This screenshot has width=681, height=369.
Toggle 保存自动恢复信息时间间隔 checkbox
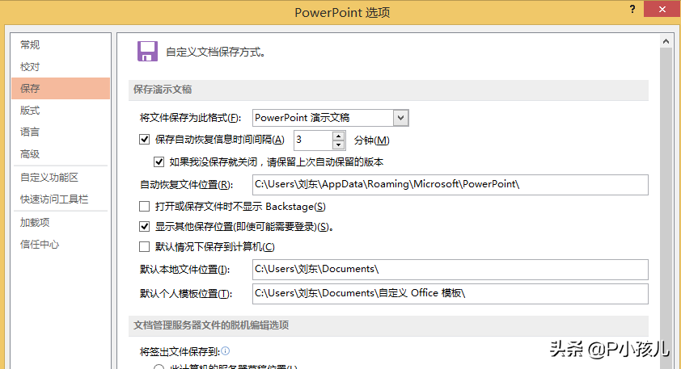point(144,140)
